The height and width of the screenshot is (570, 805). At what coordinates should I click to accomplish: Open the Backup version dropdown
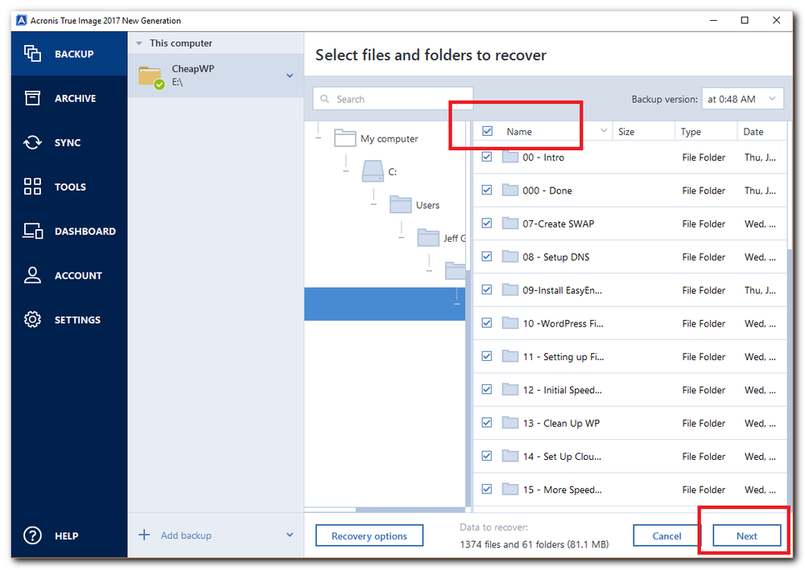point(742,99)
